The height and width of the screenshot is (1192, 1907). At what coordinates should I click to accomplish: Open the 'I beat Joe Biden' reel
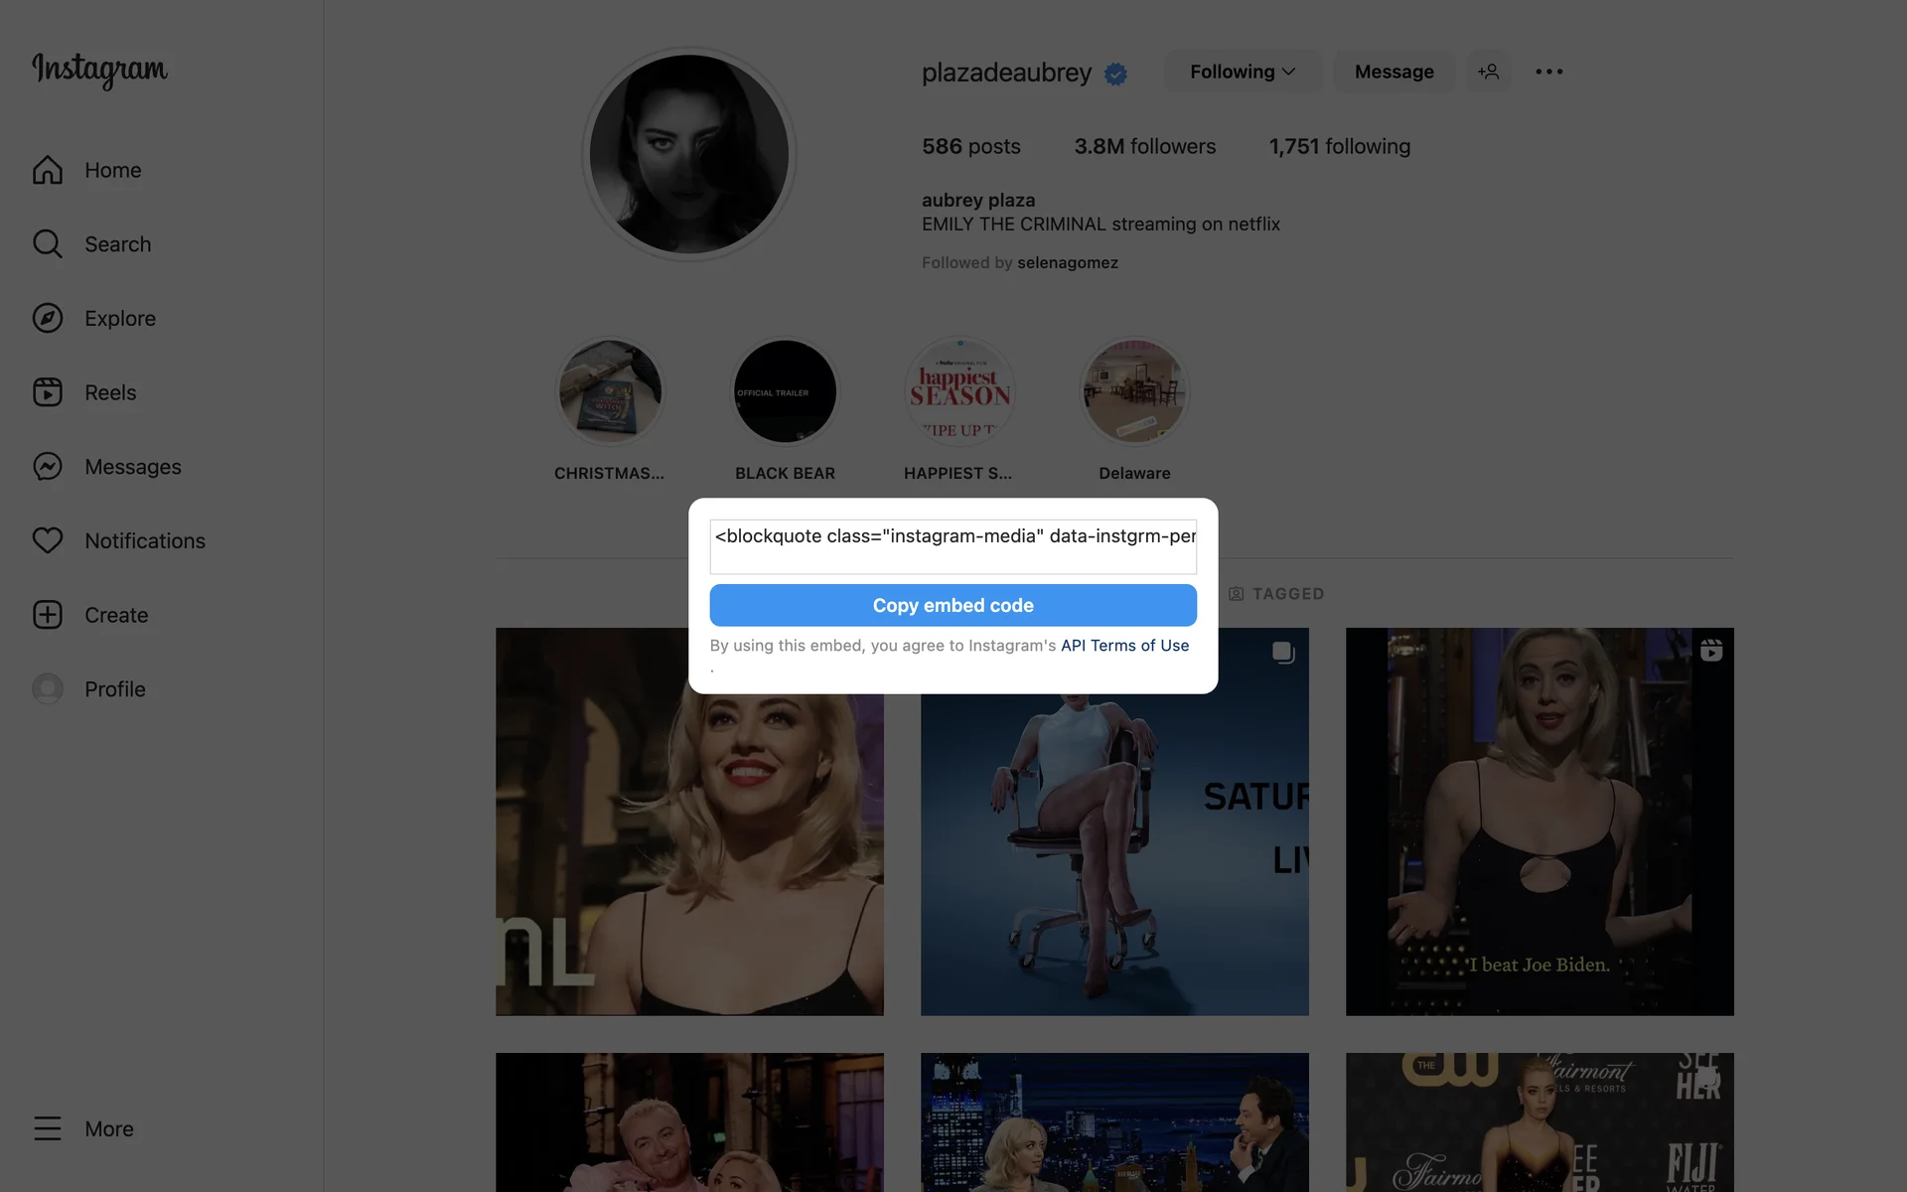pos(1539,820)
